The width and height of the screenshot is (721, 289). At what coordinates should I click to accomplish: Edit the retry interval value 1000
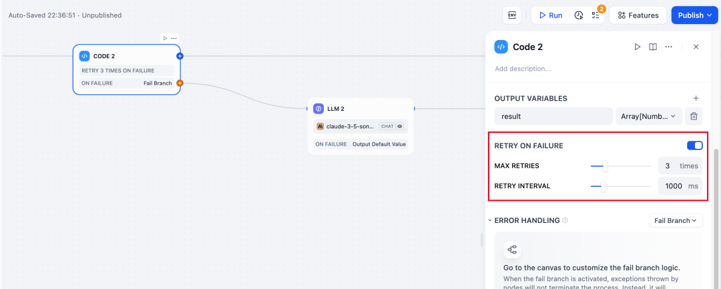[674, 186]
